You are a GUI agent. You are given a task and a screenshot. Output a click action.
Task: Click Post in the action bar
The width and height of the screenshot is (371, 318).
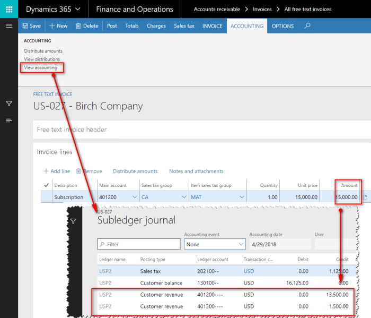click(x=112, y=26)
